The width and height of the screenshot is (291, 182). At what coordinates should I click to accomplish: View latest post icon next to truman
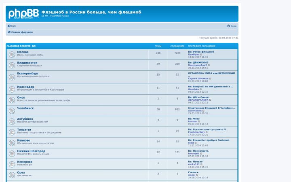199,121
